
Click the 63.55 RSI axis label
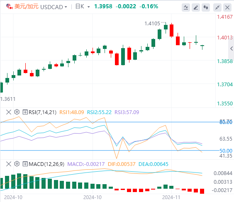point(226,139)
